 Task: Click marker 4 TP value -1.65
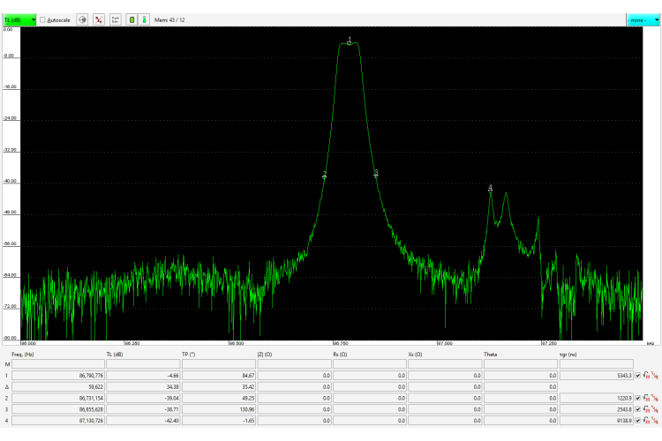point(219,421)
